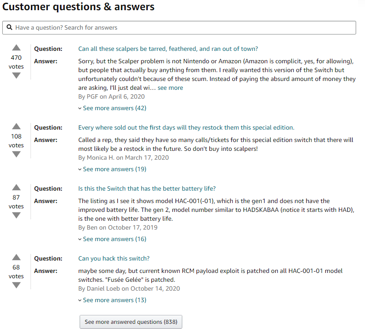
Task: Upvote the restock question with 108 votes
Action: coord(16,127)
